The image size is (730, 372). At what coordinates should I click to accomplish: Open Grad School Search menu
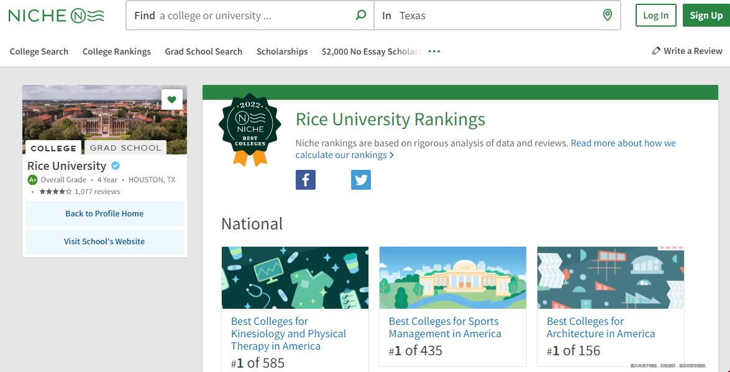(203, 51)
